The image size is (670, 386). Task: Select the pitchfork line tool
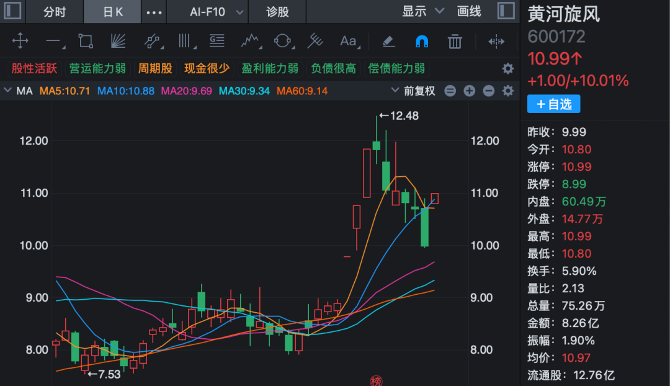(x=315, y=42)
